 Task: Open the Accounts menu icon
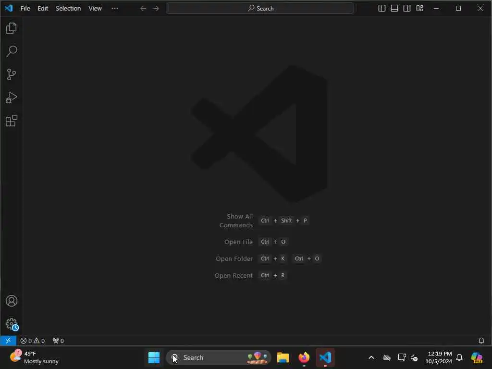click(x=12, y=301)
